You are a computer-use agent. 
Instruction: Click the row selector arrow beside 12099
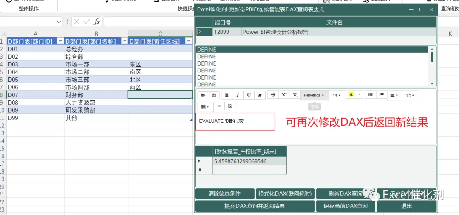(x=204, y=32)
